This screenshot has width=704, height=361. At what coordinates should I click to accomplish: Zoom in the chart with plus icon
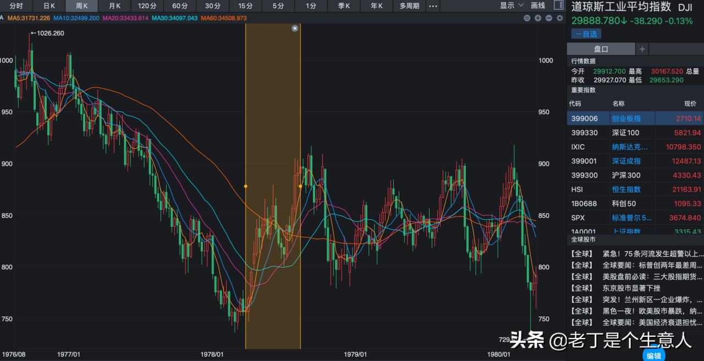(x=538, y=18)
